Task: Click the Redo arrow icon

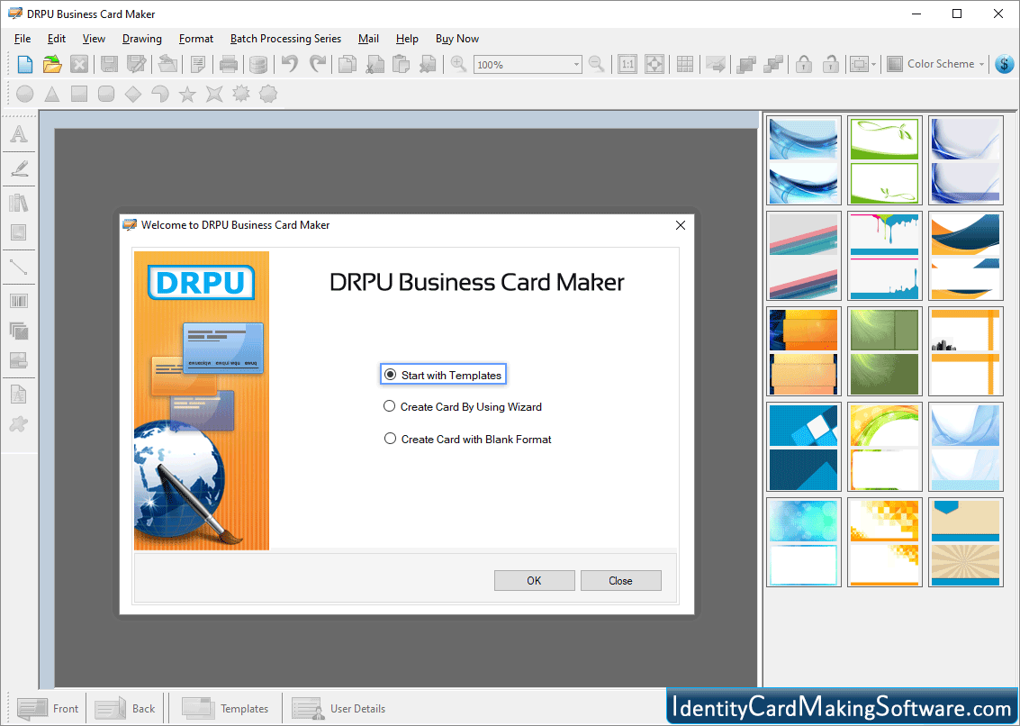Action: click(x=318, y=64)
